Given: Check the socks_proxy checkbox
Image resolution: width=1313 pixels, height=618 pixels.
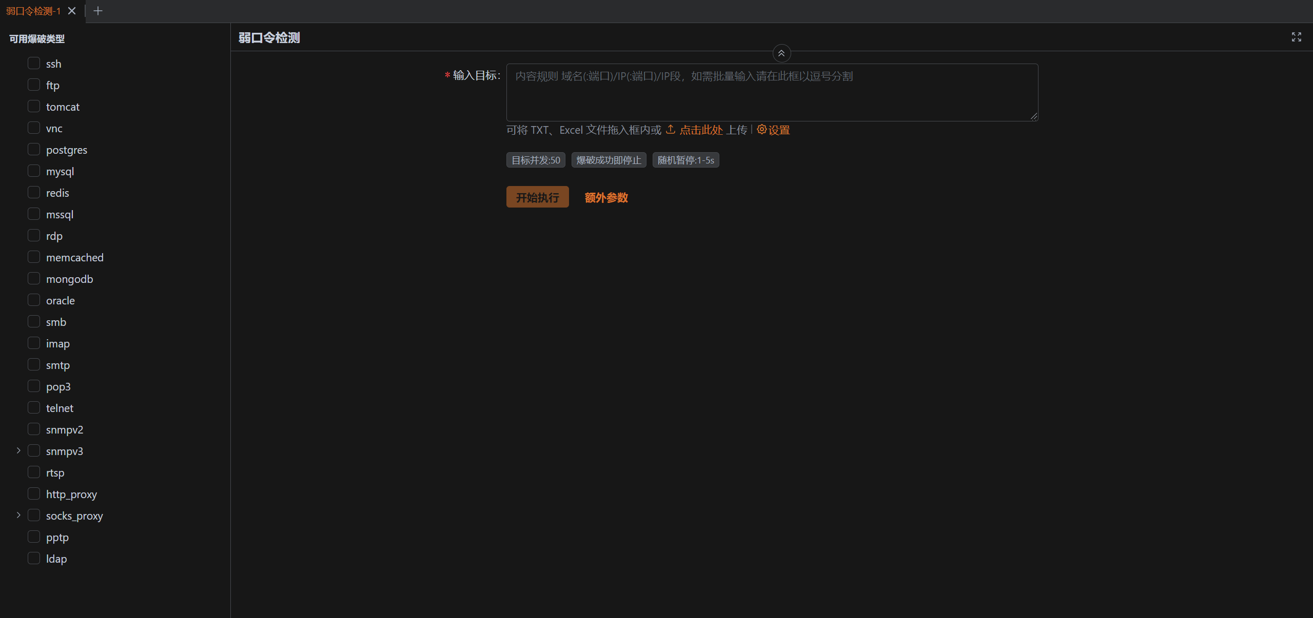Looking at the screenshot, I should pos(34,515).
